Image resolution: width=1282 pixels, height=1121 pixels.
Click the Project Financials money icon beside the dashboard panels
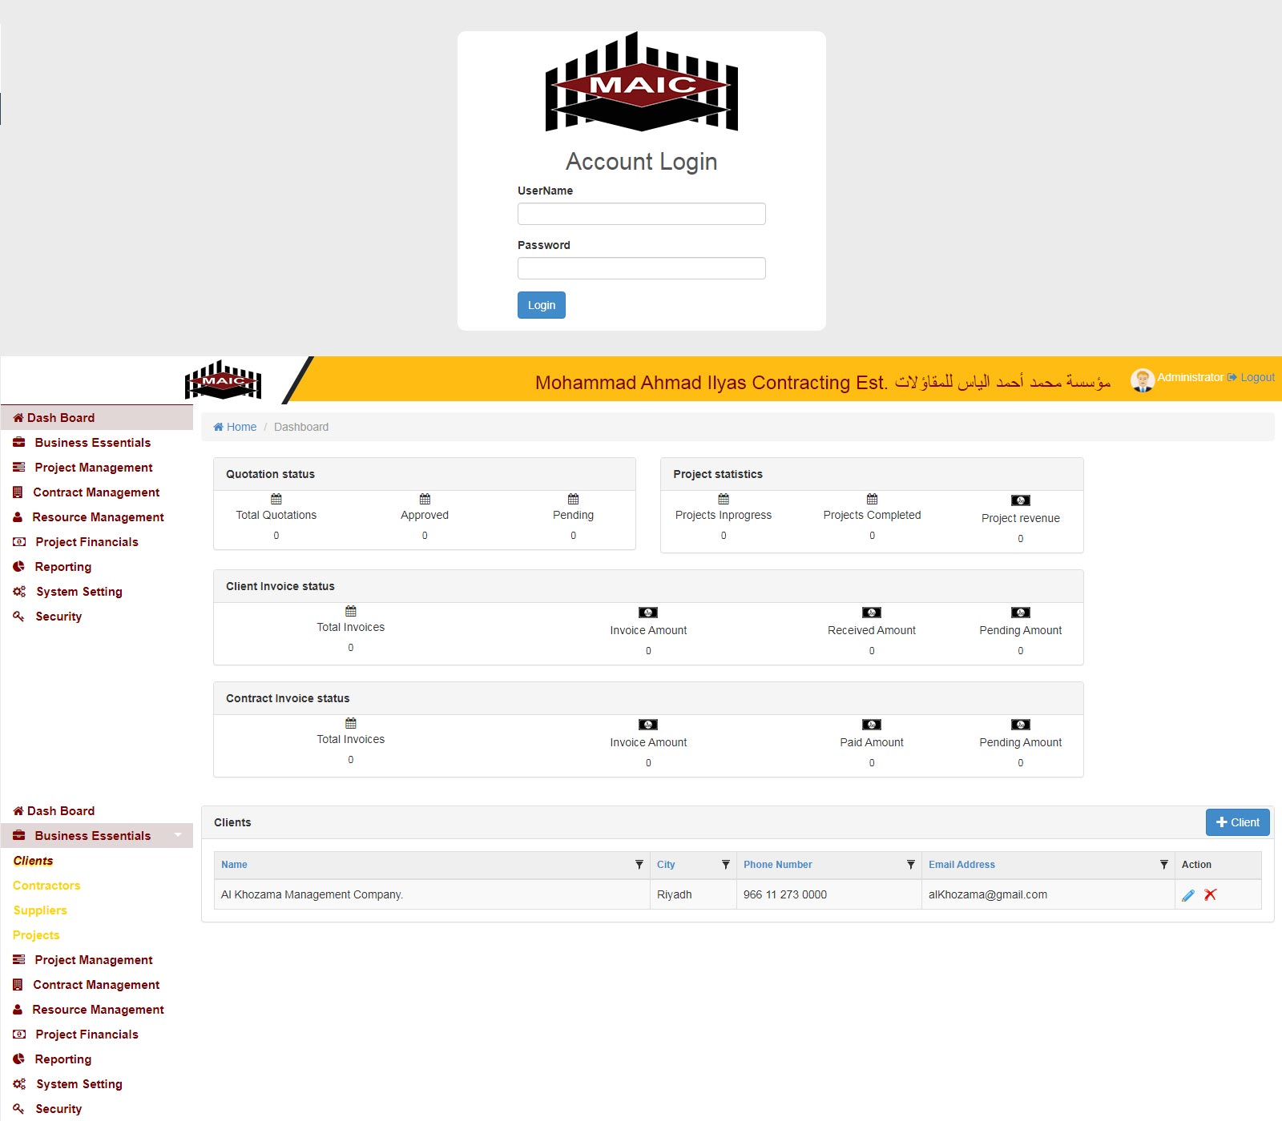click(x=19, y=541)
